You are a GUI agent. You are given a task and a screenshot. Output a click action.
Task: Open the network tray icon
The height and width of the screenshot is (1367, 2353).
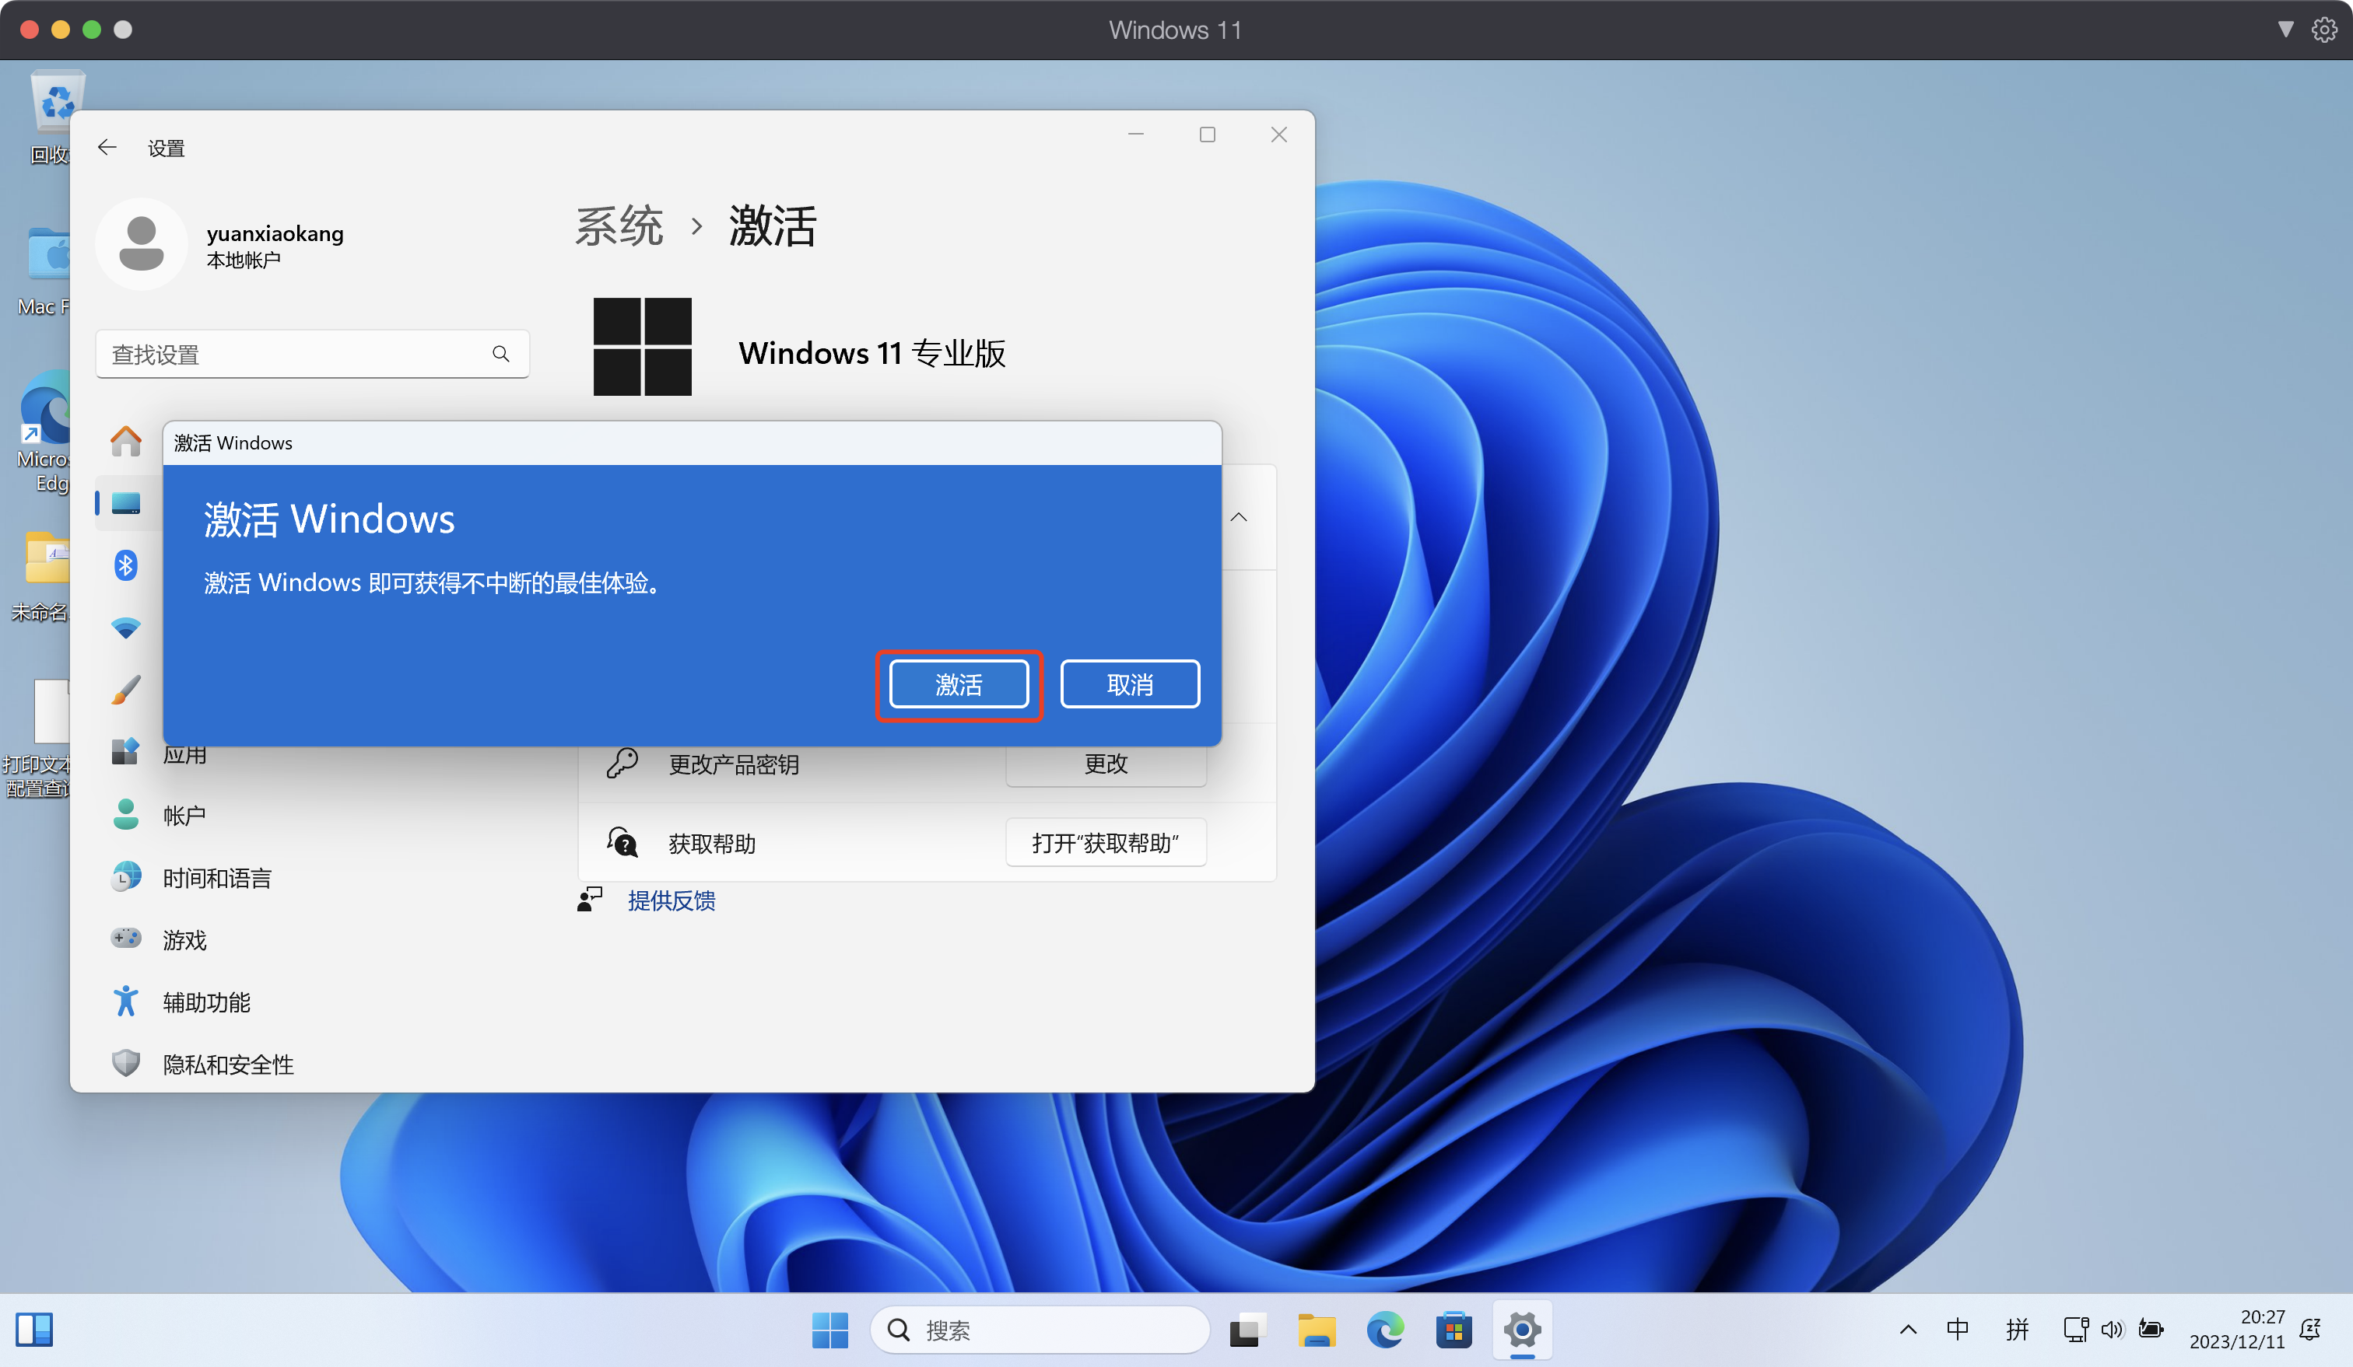click(2076, 1330)
